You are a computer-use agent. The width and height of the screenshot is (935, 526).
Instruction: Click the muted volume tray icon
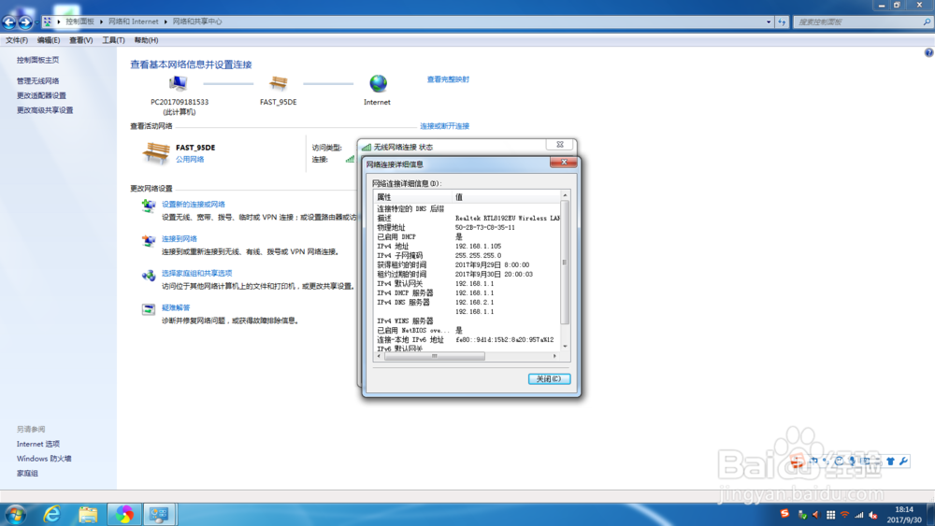(873, 515)
